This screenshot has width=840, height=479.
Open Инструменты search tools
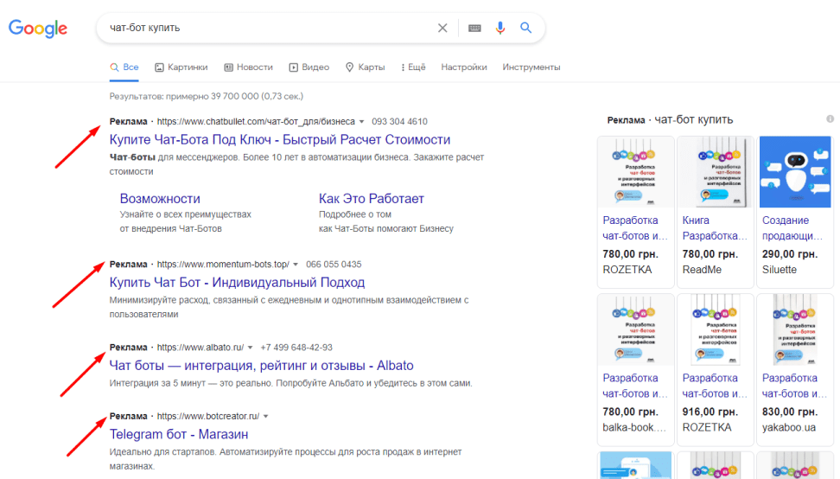pos(531,67)
